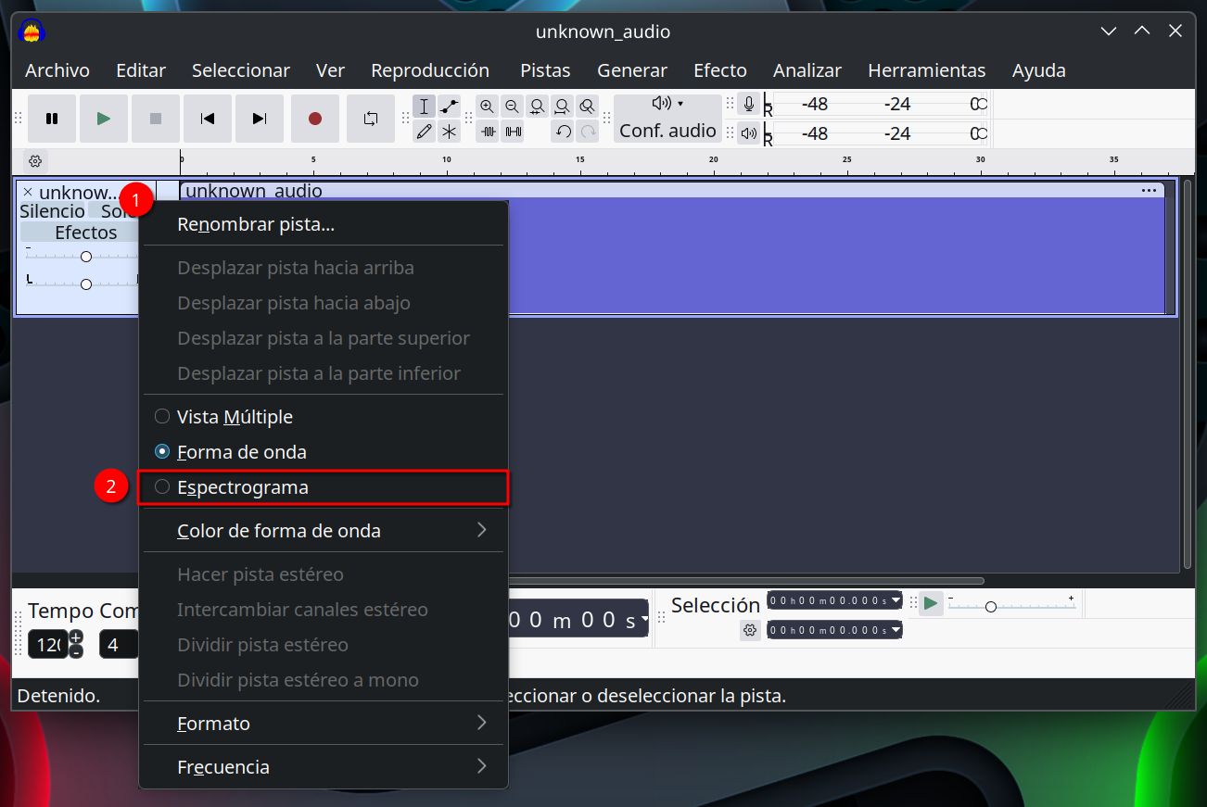The width and height of the screenshot is (1207, 807).
Task: Click the Conf. audio button
Action: tap(667, 131)
